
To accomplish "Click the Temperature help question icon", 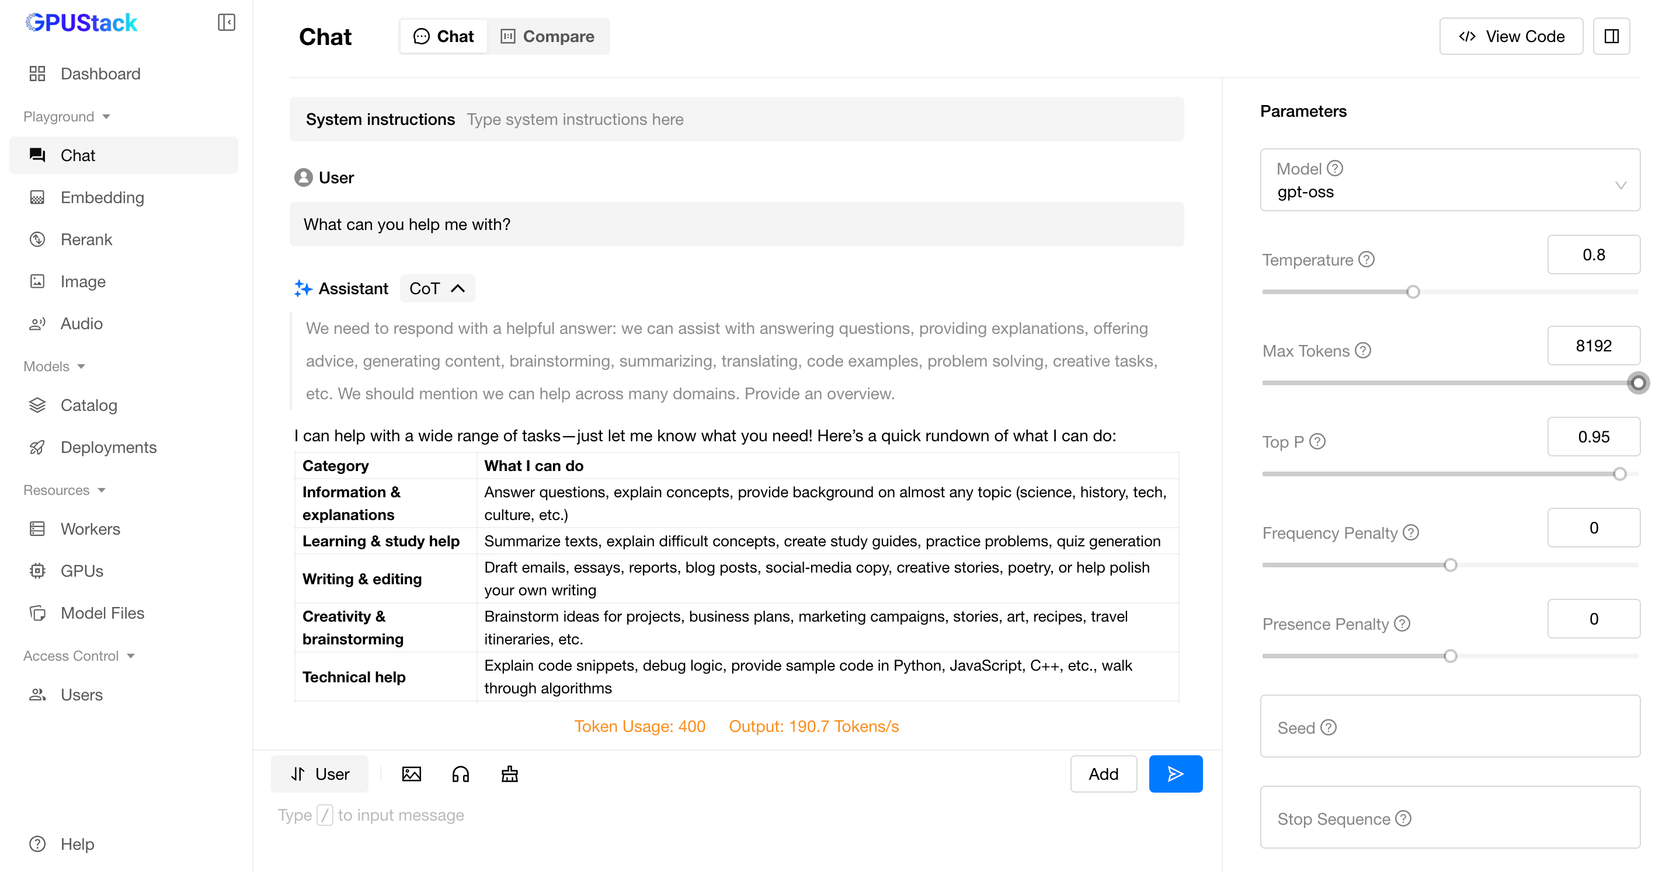I will (1366, 260).
